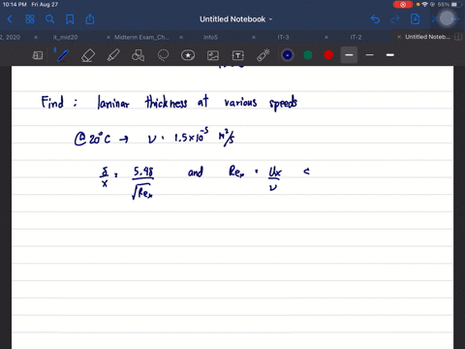Switch to the Midterm Exam_Ch... tab
Screen dimensions: 465x349
141,37
